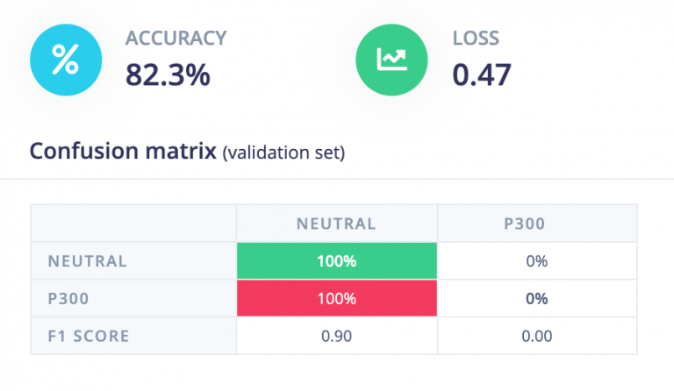The height and width of the screenshot is (391, 674).
Task: Click the blue percent accuracy icon
Action: (x=65, y=60)
